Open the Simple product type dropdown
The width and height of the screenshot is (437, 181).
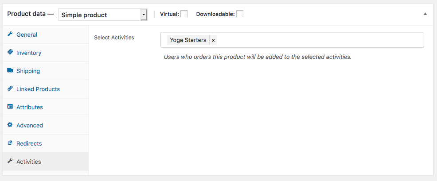pos(102,15)
